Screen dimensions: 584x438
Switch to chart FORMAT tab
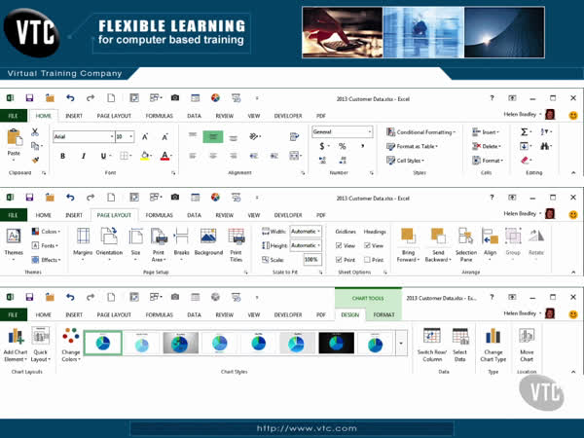pos(383,314)
